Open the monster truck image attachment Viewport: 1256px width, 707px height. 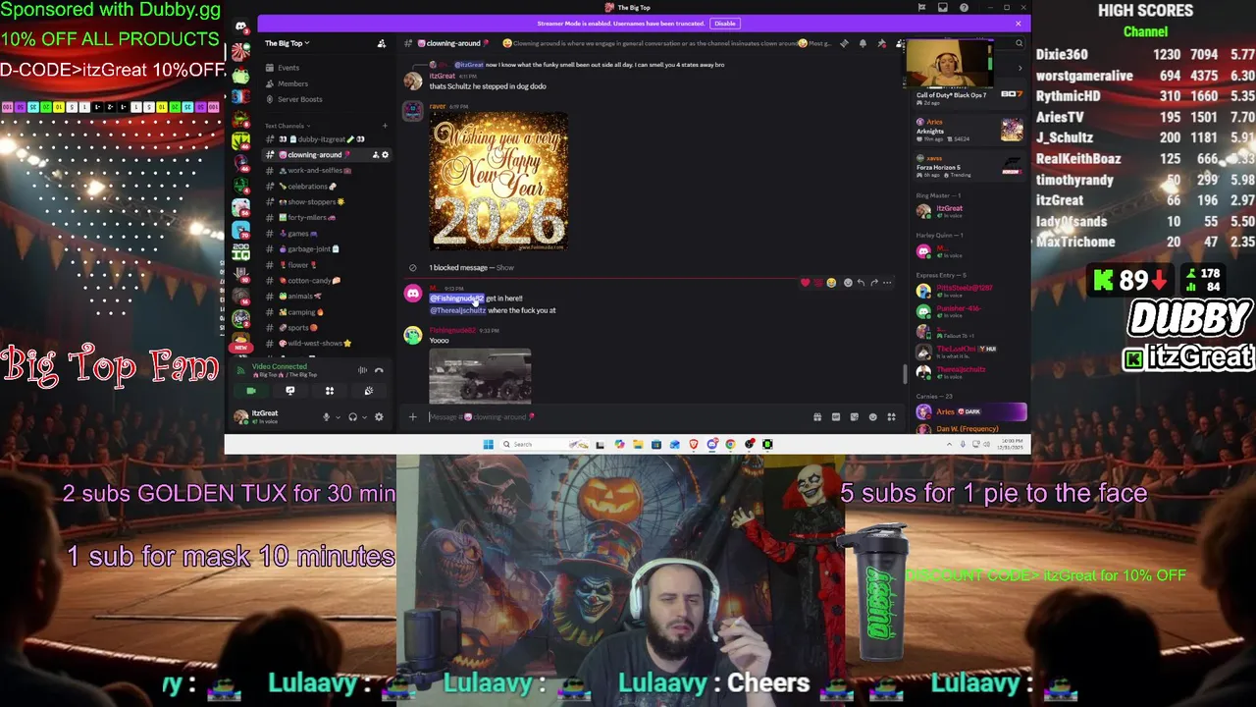pos(480,375)
